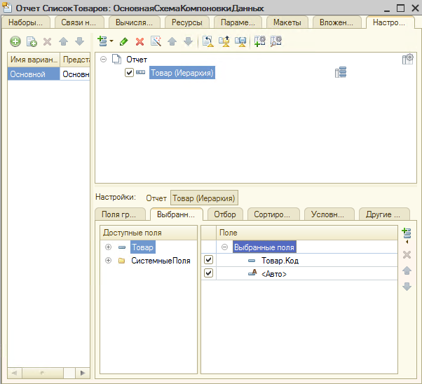Click the green add variant icon

15,42
